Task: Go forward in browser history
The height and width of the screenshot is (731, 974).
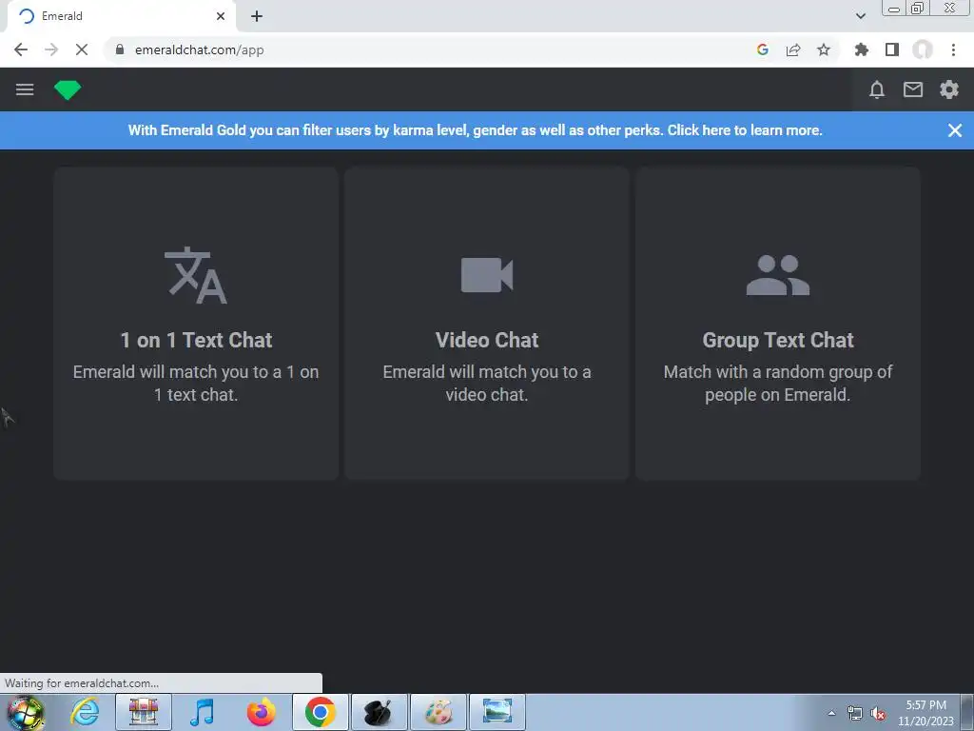Action: point(51,49)
